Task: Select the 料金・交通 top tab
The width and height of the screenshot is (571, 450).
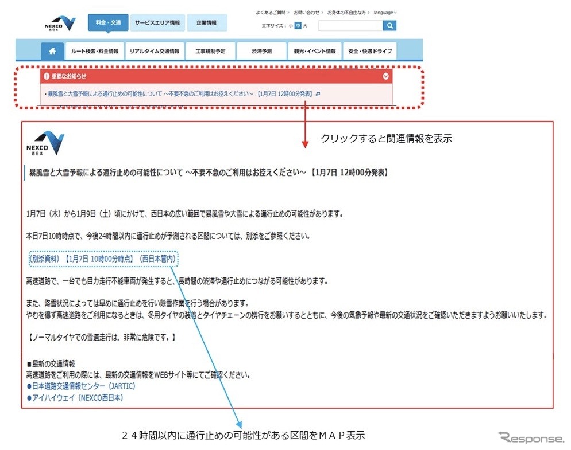Action: (108, 22)
